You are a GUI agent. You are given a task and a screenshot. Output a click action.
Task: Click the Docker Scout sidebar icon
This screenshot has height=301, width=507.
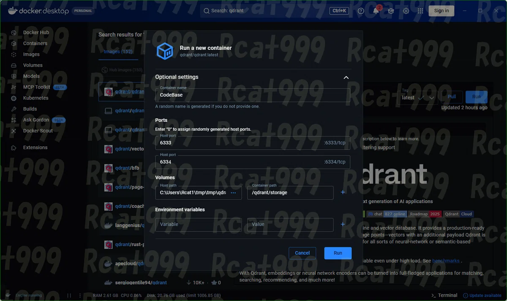tap(14, 131)
